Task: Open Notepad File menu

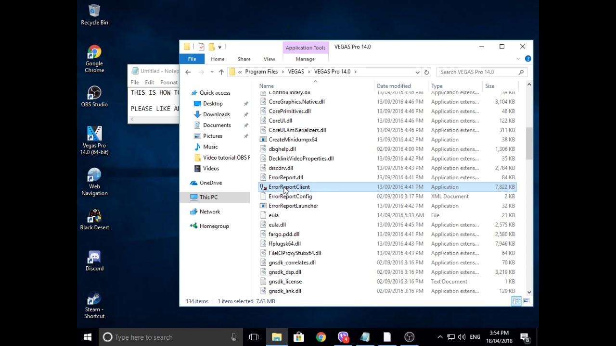Action: [x=135, y=82]
